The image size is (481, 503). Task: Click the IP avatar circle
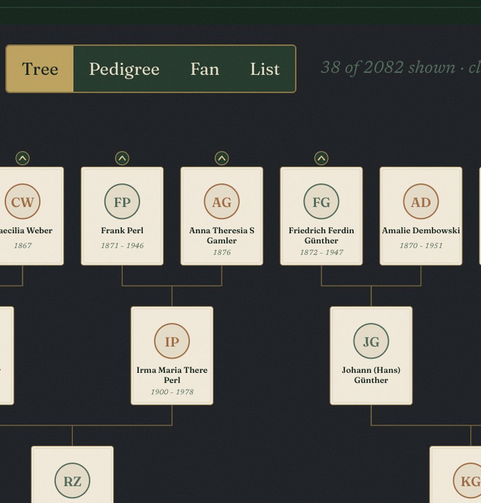[172, 341]
